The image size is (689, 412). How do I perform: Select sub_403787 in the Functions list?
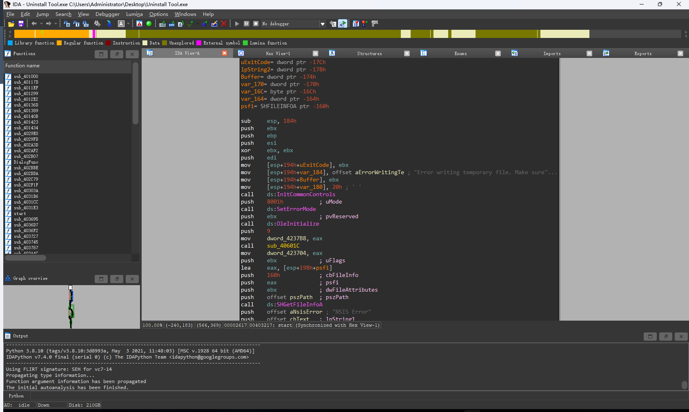coord(26,248)
